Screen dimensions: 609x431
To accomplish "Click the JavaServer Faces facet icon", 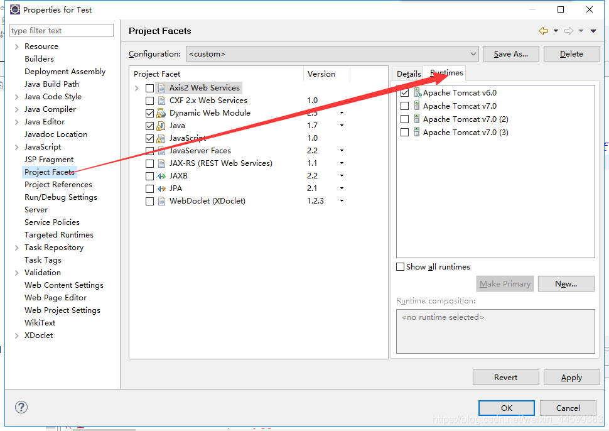I will click(161, 151).
